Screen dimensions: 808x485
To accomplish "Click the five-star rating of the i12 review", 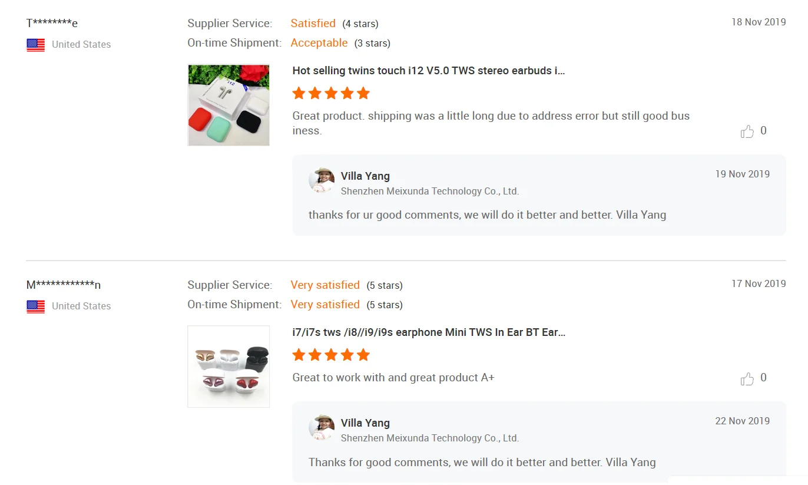I will [x=331, y=93].
